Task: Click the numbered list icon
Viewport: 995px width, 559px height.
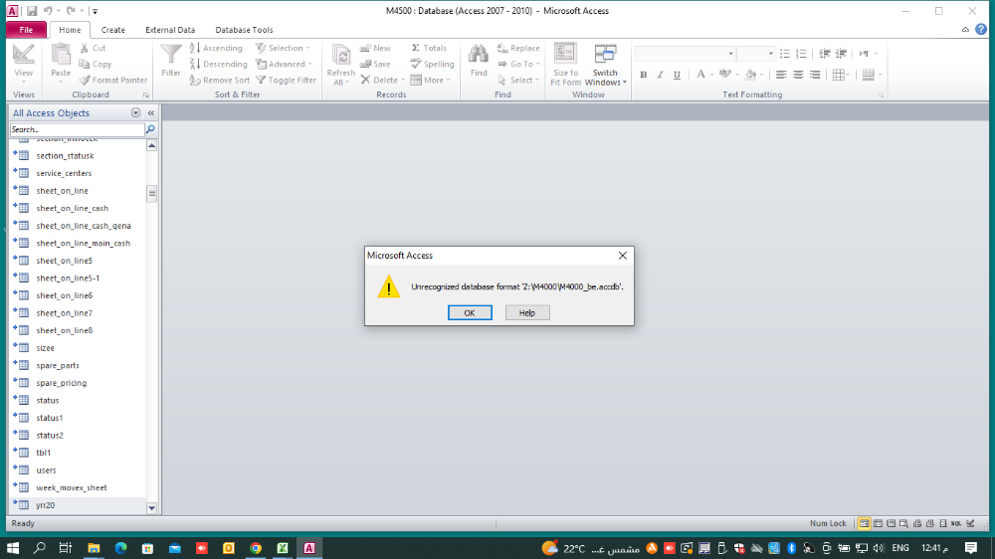Action: coord(801,54)
